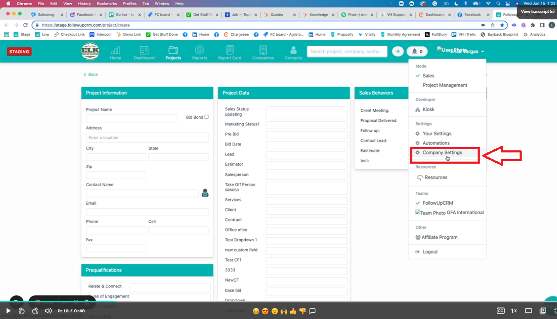Click the round plus add button
This screenshot has height=319, width=557.
coord(398,52)
